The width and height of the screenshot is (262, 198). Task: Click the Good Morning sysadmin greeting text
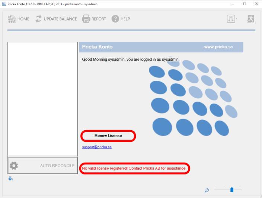pos(131,59)
